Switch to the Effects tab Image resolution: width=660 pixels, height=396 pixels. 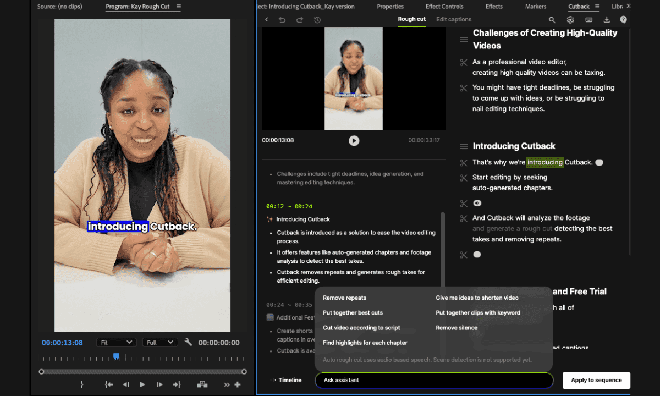coord(494,7)
